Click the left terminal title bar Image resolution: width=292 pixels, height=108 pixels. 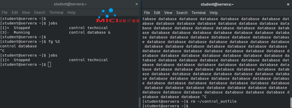70,4
